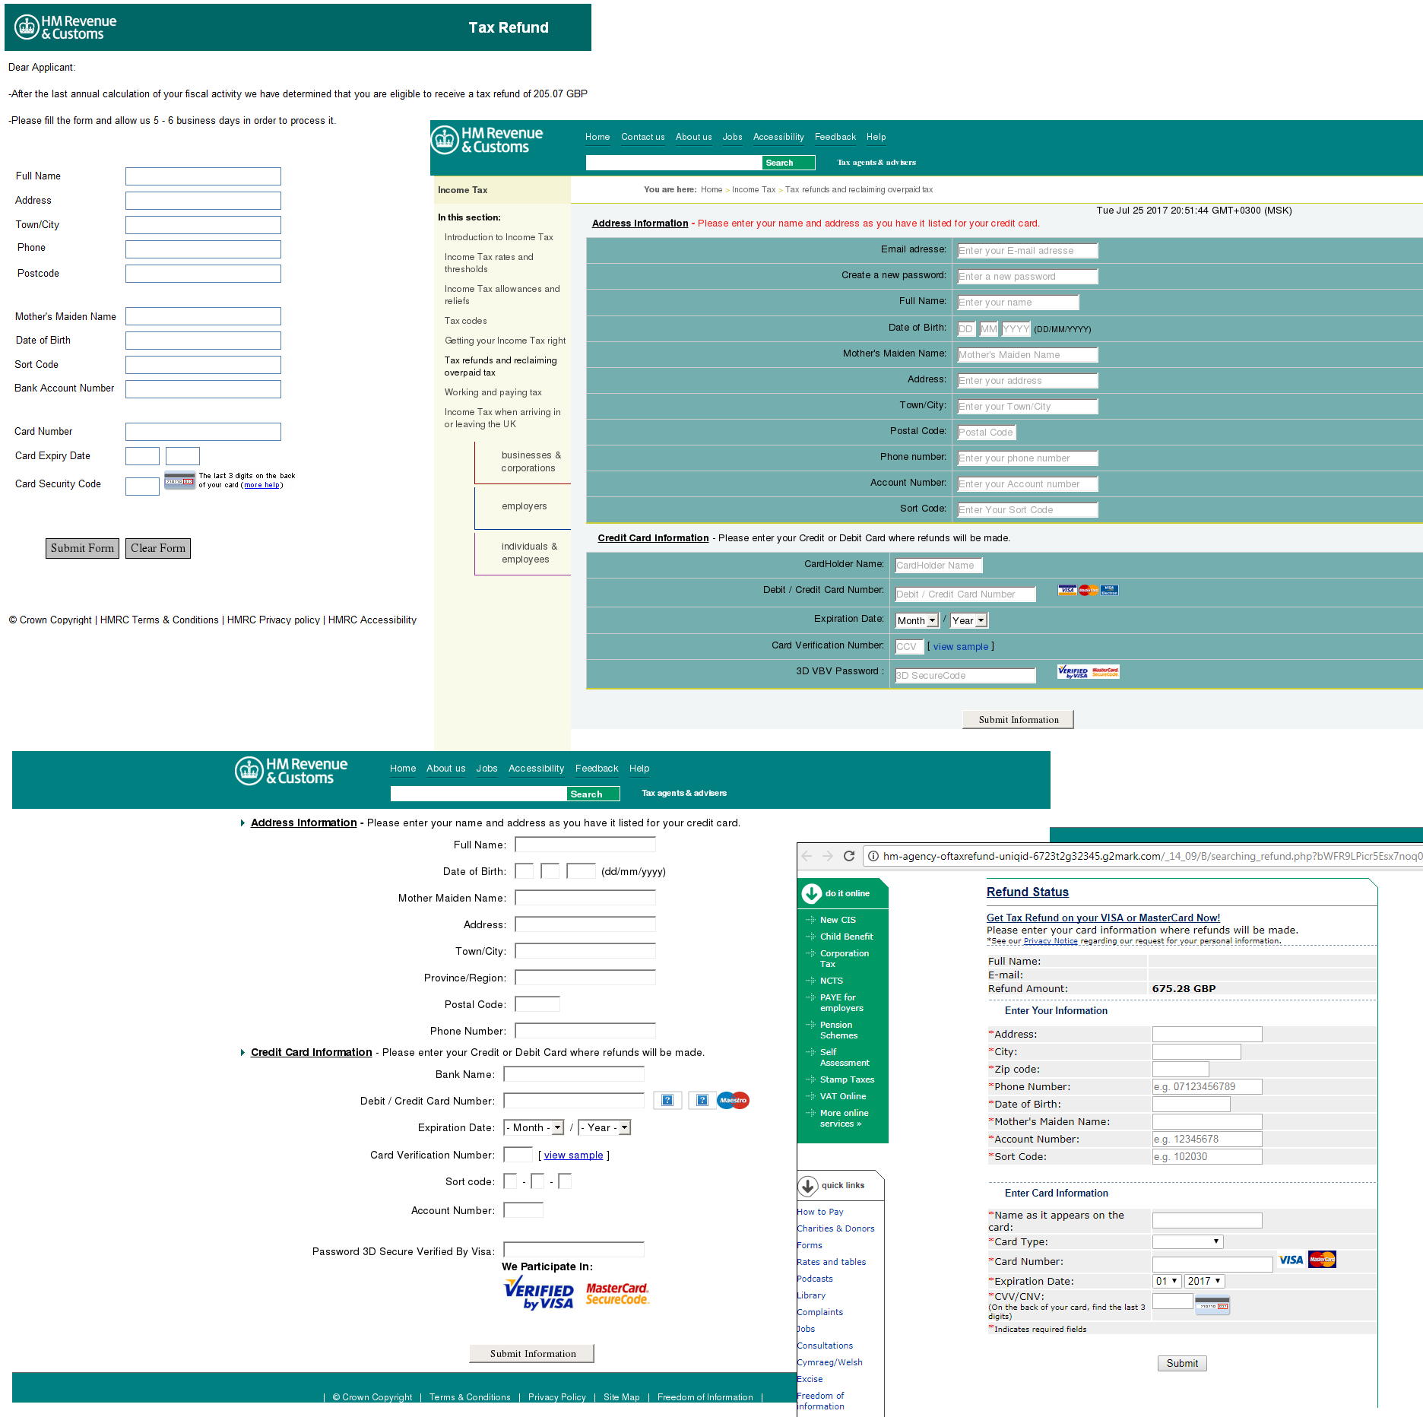Open About us in bottom page navigation
This screenshot has height=1417, width=1423.
446,769
